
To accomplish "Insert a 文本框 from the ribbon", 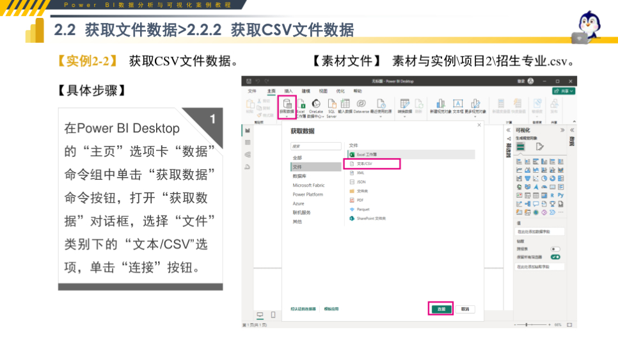I will pyautogui.click(x=458, y=106).
